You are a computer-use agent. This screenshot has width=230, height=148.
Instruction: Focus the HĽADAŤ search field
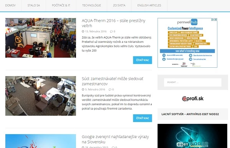[192, 82]
